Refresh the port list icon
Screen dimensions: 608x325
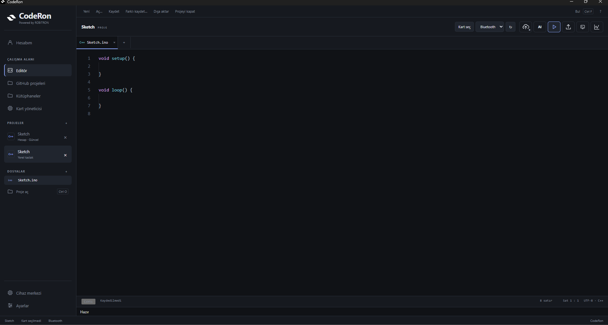[510, 27]
